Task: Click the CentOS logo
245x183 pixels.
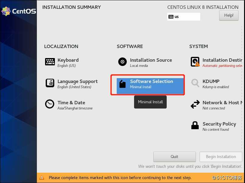Action: click(x=19, y=11)
